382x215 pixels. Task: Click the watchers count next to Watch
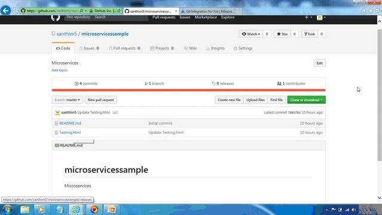pyautogui.click(x=267, y=34)
